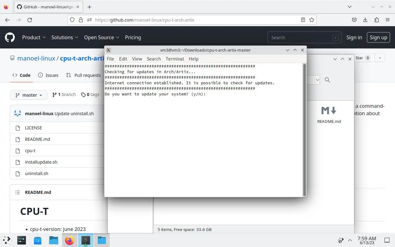This screenshot has width=395, height=247.
Task: Open Firefox hamburger application menu
Action: pyautogui.click(x=388, y=20)
